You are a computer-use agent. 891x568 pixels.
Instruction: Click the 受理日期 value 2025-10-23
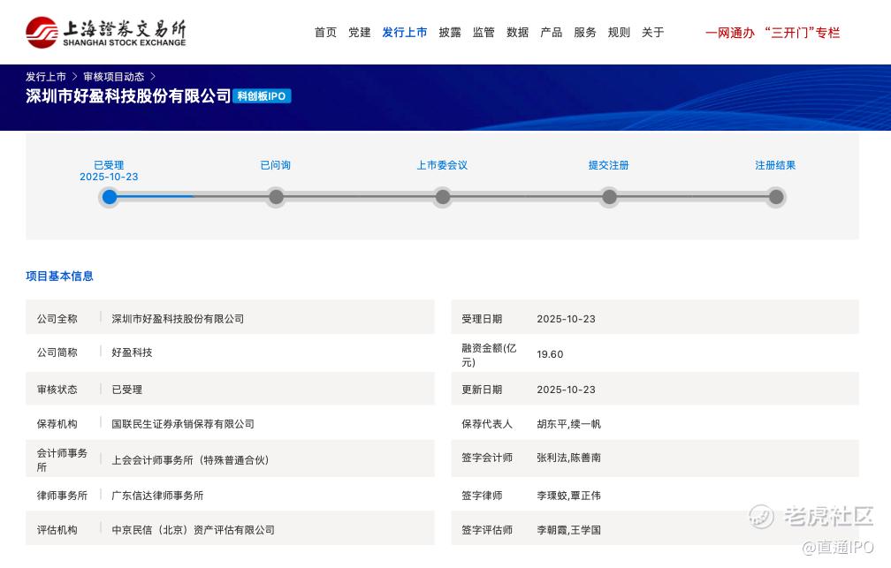point(566,319)
